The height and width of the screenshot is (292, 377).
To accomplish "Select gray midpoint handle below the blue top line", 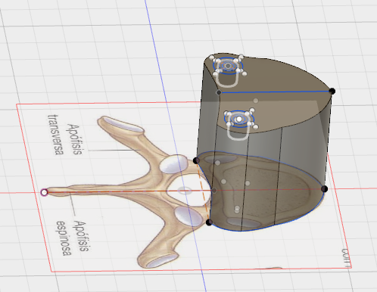I will tap(256, 101).
